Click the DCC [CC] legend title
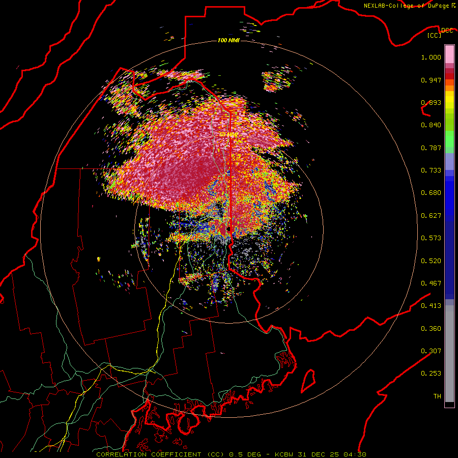The width and height of the screenshot is (458, 458). [x=440, y=33]
